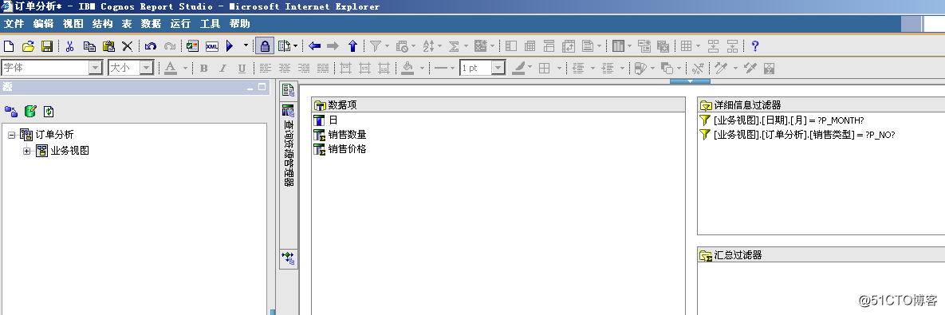Pick the border color pen swatch
The image size is (945, 315).
[518, 68]
